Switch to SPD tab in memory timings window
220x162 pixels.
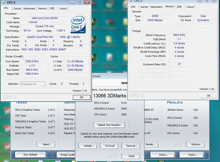tap(179, 7)
